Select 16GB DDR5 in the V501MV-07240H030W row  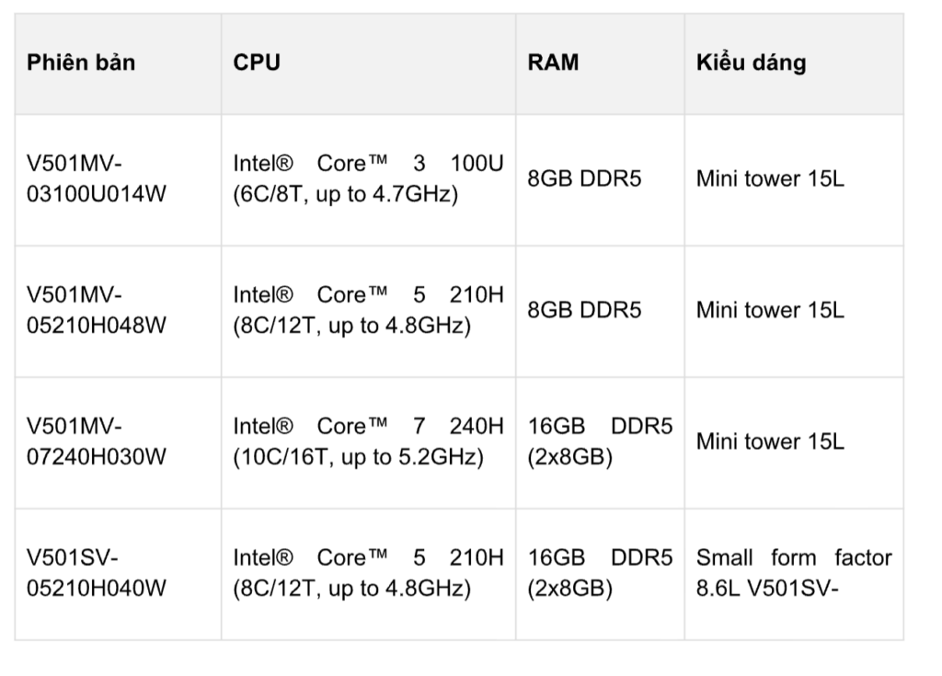click(x=600, y=442)
